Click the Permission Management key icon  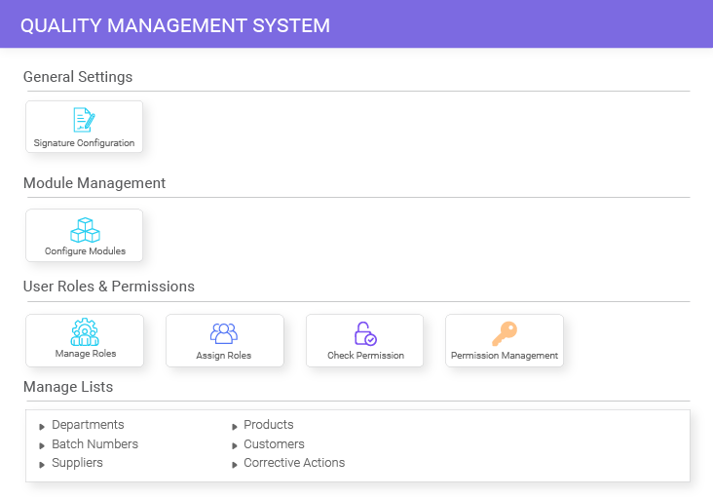pyautogui.click(x=505, y=334)
